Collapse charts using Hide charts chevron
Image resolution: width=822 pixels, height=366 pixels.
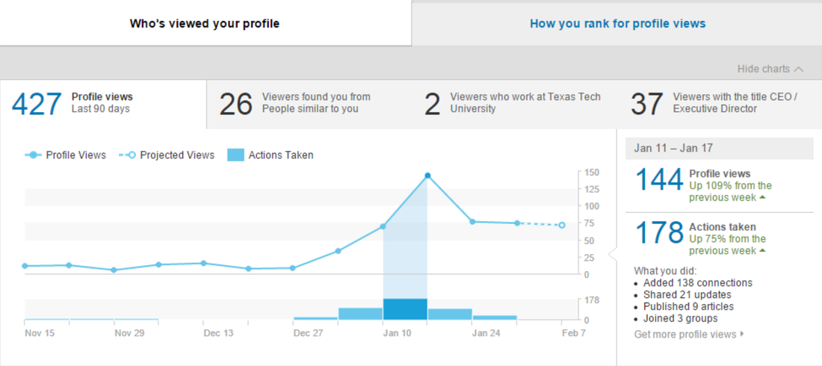[798, 69]
